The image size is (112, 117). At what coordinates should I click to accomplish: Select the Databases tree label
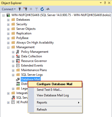(23, 20)
